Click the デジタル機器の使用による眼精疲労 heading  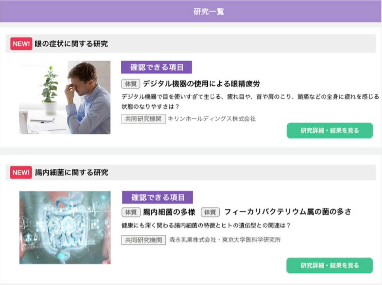[201, 84]
